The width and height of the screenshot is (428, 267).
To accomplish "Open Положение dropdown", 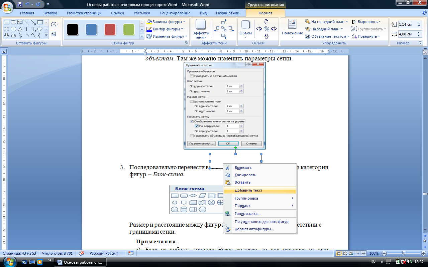I will point(292,29).
